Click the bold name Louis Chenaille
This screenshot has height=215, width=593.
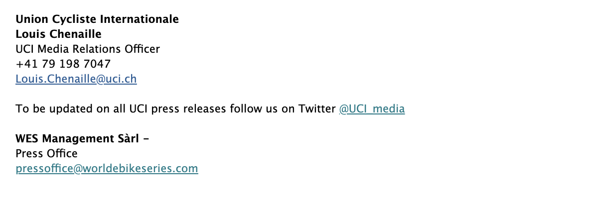pos(59,34)
